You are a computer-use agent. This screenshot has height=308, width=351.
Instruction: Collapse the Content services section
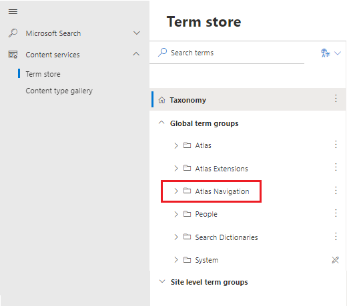pos(136,54)
